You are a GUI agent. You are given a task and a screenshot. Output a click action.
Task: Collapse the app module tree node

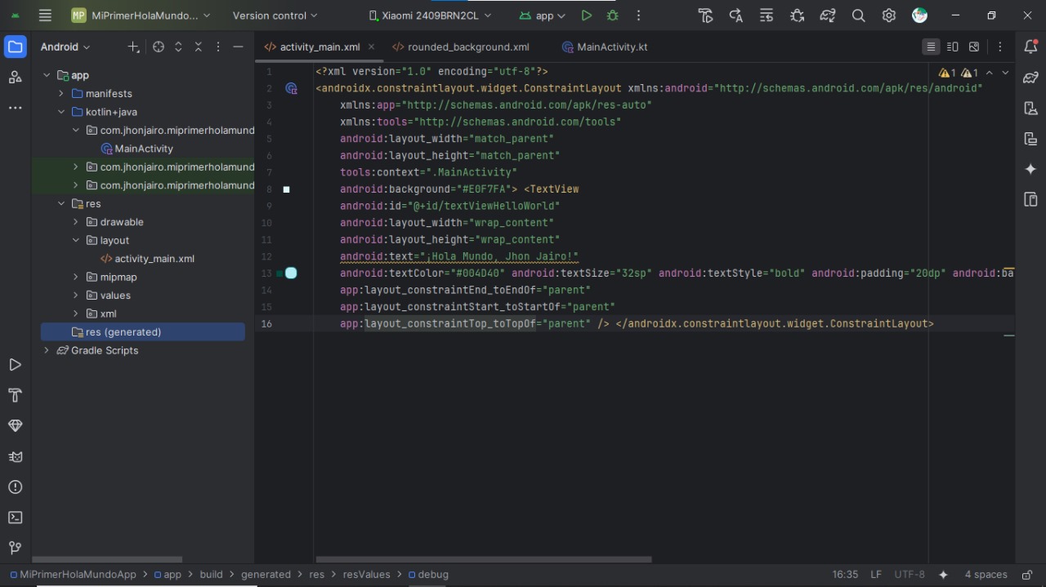tap(47, 75)
